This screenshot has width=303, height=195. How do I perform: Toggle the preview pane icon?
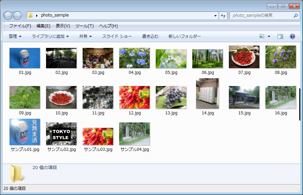click(x=280, y=36)
